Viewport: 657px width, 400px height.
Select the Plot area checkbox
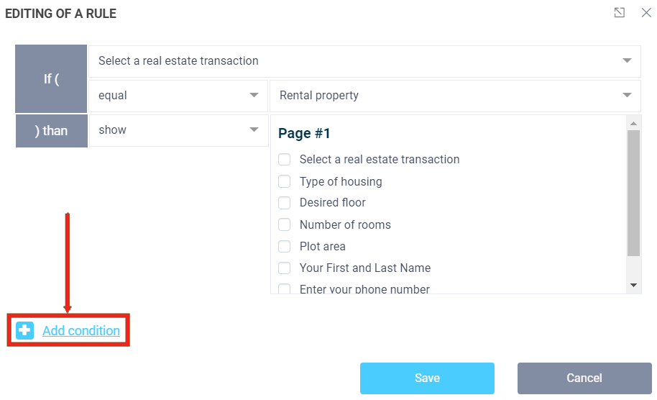pos(285,246)
